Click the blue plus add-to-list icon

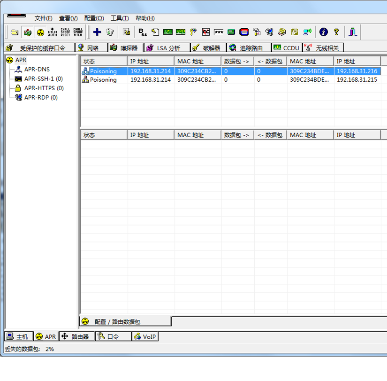point(97,32)
